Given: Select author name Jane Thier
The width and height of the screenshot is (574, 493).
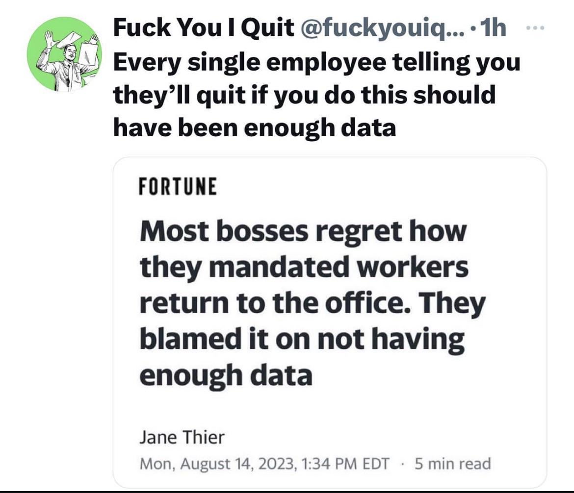Looking at the screenshot, I should [x=182, y=437].
